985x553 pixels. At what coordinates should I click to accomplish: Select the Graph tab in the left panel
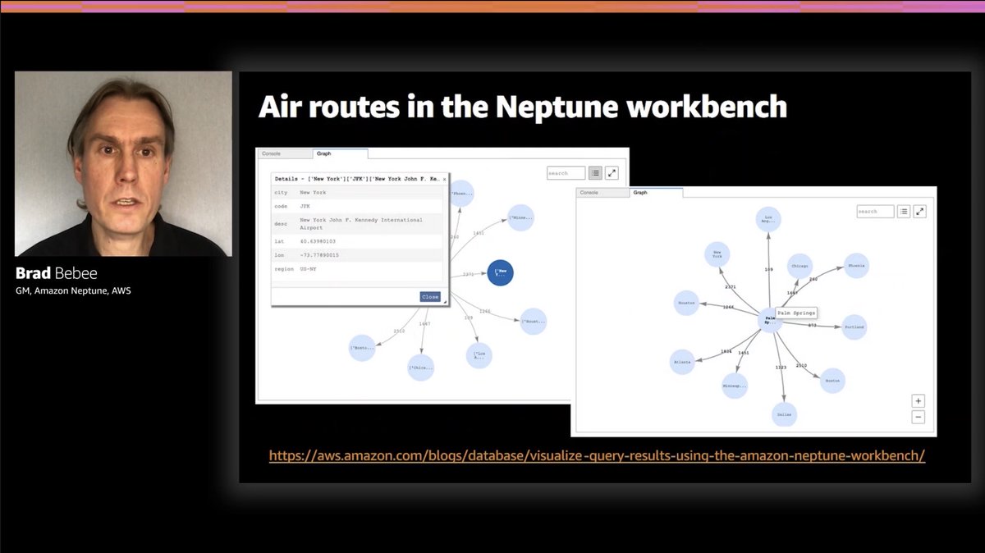(x=323, y=153)
